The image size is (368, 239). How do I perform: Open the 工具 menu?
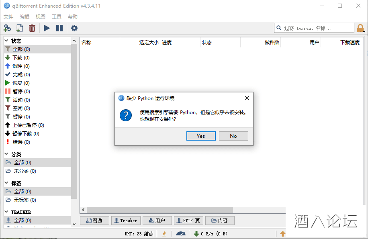(x=57, y=16)
